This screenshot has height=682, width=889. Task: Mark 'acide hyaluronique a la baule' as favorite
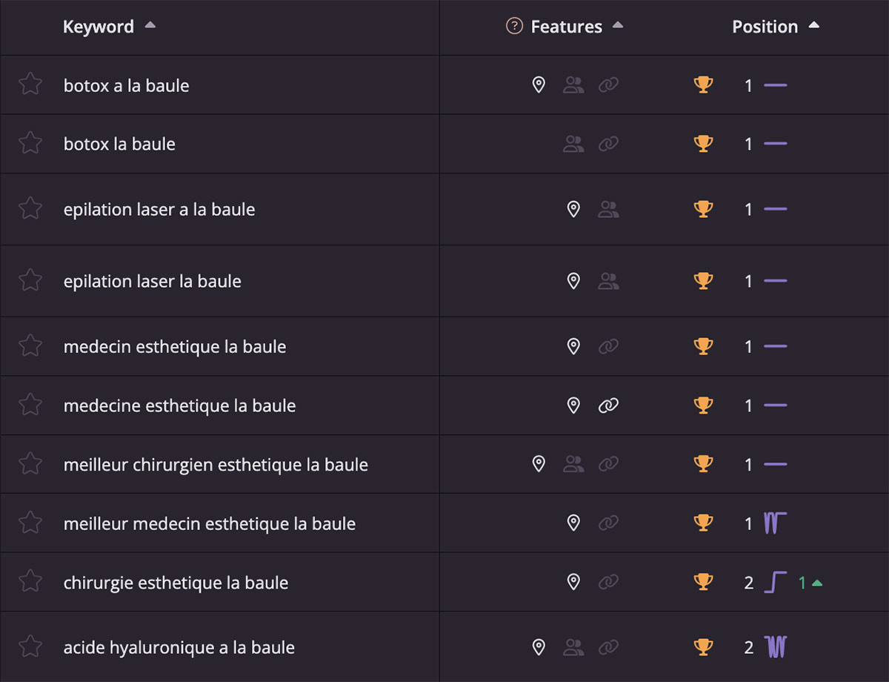pyautogui.click(x=30, y=647)
